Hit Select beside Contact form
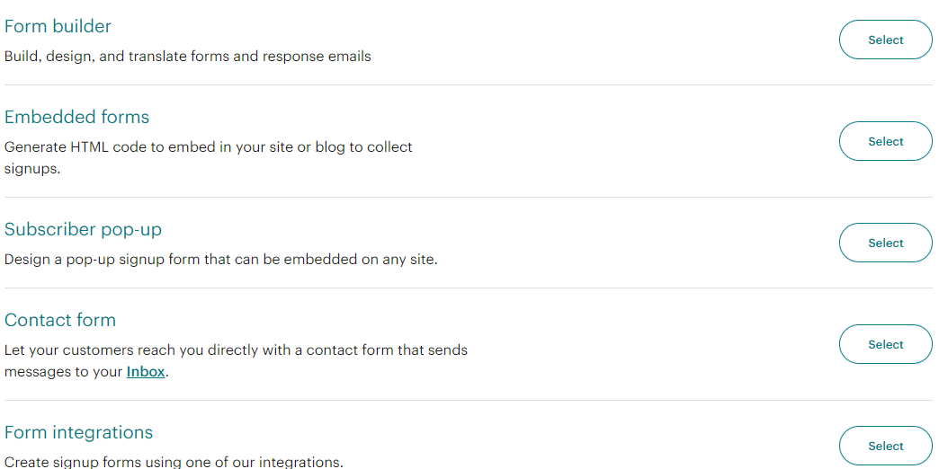Screen dimensions: 948x469 [885, 344]
